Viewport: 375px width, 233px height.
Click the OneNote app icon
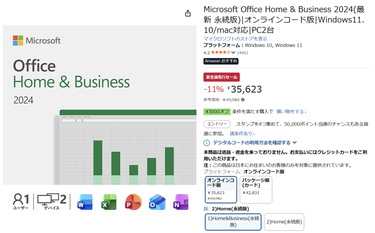coord(181,202)
